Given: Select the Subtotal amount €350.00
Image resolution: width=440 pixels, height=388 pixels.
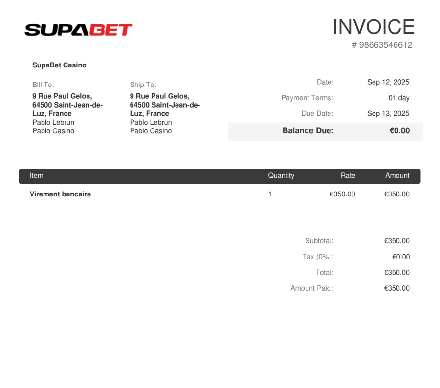Looking at the screenshot, I should click(397, 241).
